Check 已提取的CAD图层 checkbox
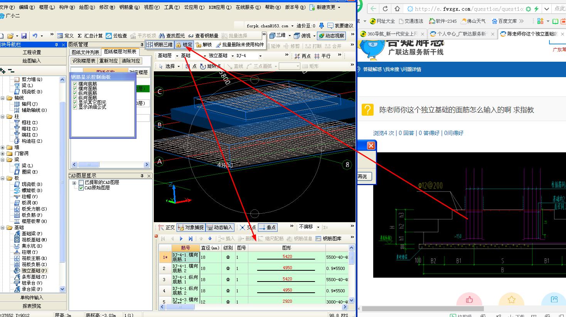566x317 pixels. 81,182
